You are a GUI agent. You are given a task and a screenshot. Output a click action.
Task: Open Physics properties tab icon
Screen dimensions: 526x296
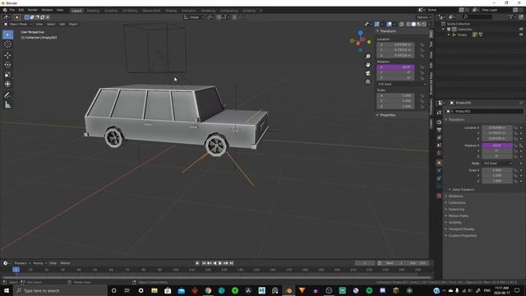[x=439, y=170]
